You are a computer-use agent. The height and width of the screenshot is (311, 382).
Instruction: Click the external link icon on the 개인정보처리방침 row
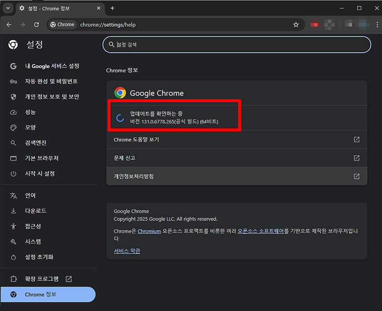[x=356, y=176]
